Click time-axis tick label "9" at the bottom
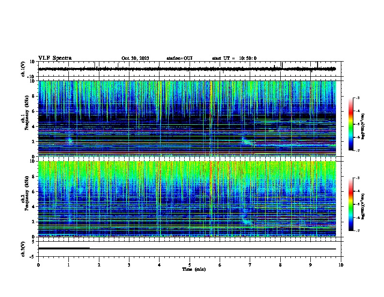The width and height of the screenshot is (384, 297). coord(310,265)
